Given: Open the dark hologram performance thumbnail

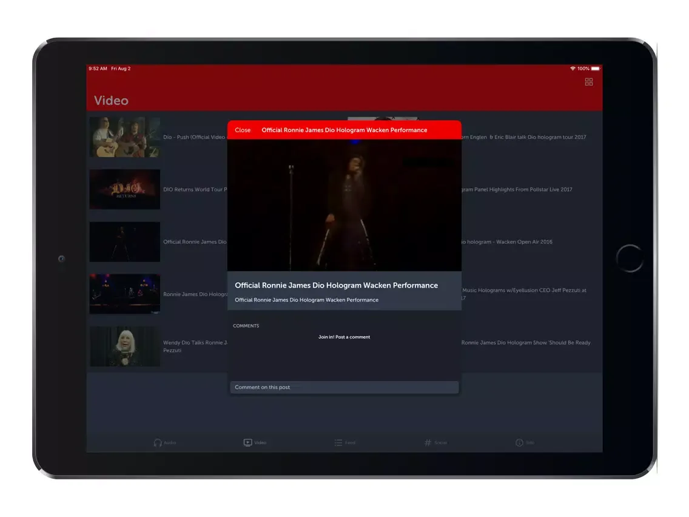Looking at the screenshot, I should tap(125, 242).
